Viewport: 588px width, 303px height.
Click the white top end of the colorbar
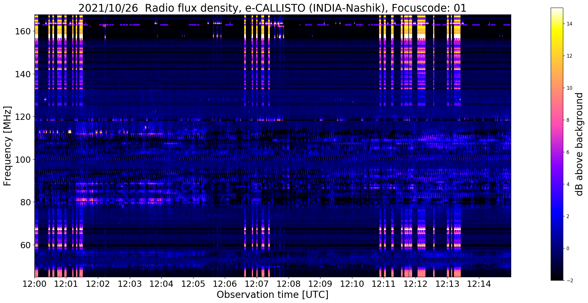[x=557, y=10]
